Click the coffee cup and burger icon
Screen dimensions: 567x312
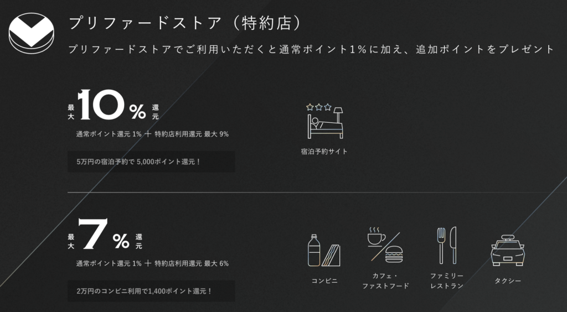coord(385,247)
